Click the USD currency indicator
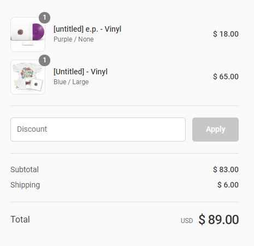254x246 pixels. [x=187, y=221]
